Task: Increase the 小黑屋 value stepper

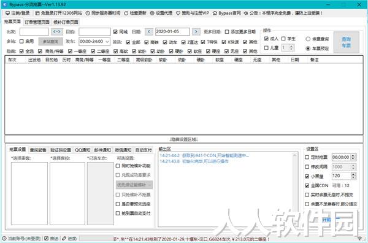Action: pos(353,174)
